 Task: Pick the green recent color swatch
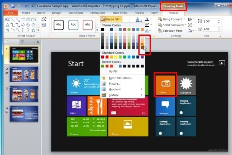click(102, 66)
